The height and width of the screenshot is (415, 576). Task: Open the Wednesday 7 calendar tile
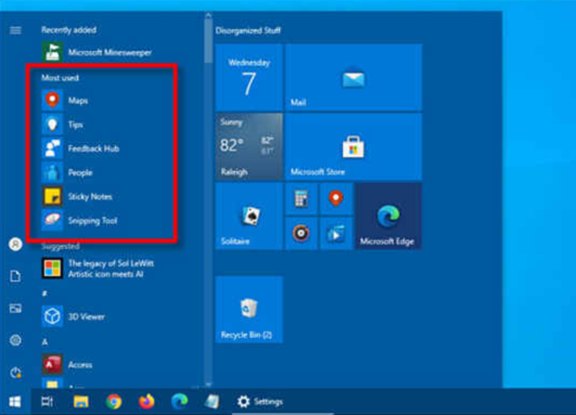point(249,77)
